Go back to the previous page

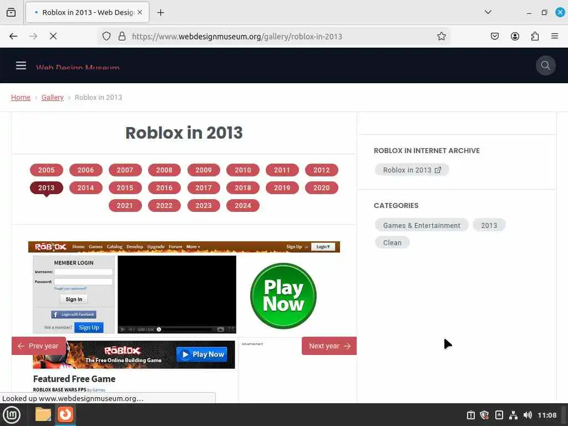(13, 36)
